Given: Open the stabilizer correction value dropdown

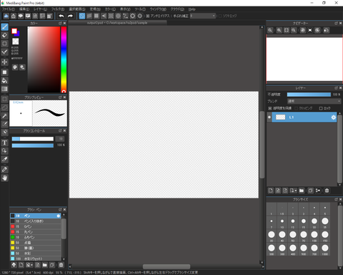Looking at the screenshot, I should click(x=203, y=16).
